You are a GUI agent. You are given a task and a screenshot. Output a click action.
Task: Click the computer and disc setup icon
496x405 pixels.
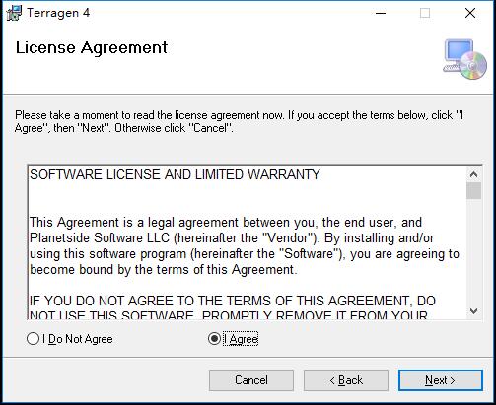pyautogui.click(x=464, y=59)
